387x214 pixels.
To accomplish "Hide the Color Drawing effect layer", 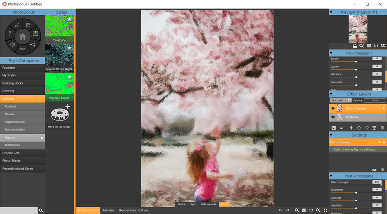I will [333, 109].
